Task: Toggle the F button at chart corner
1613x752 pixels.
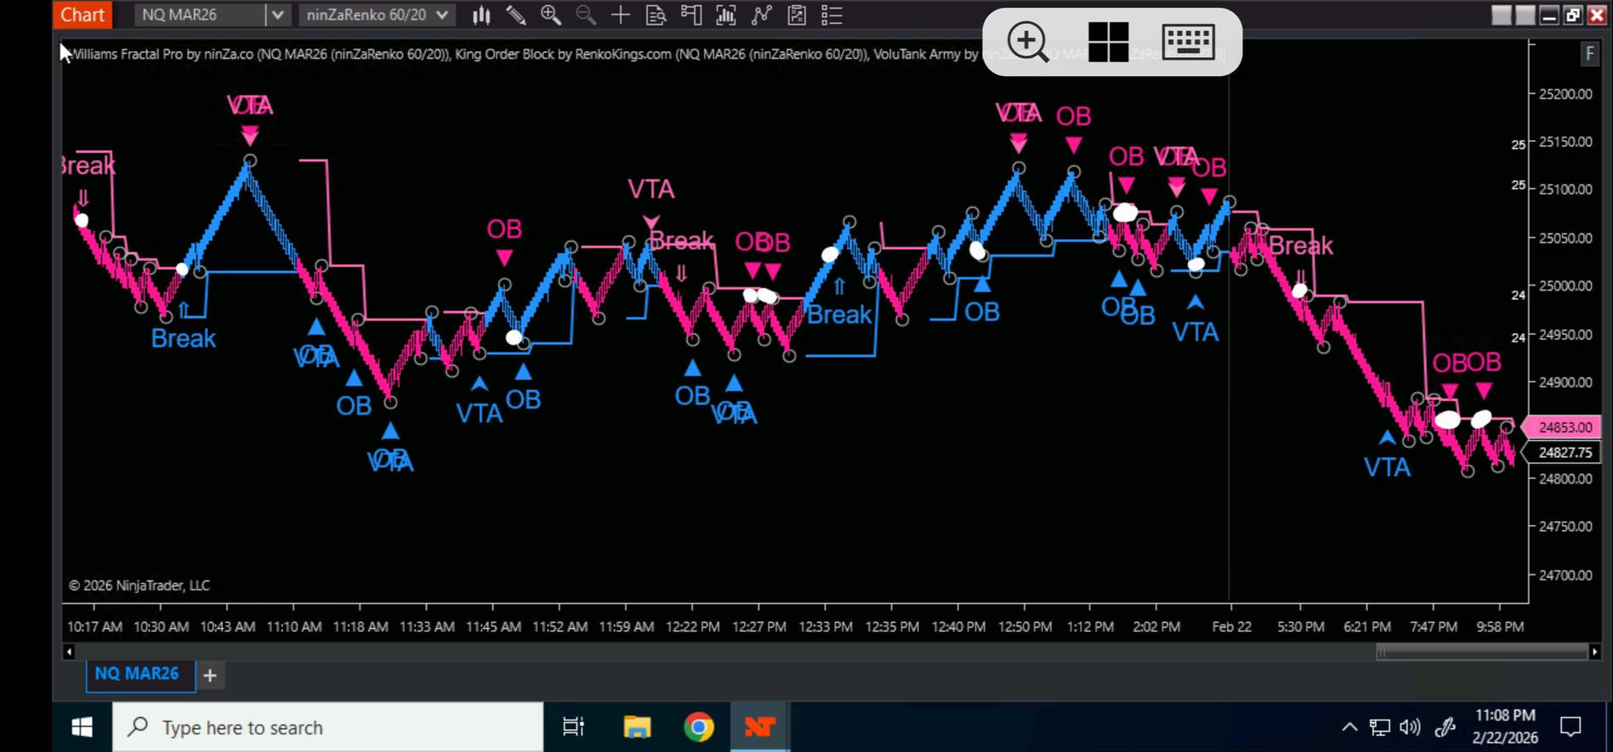Action: [x=1589, y=54]
